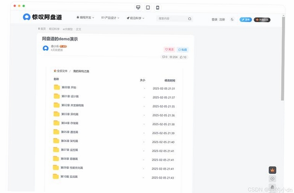Click the floating crown membership icon
Screen dimensions: 294x193
272,170
